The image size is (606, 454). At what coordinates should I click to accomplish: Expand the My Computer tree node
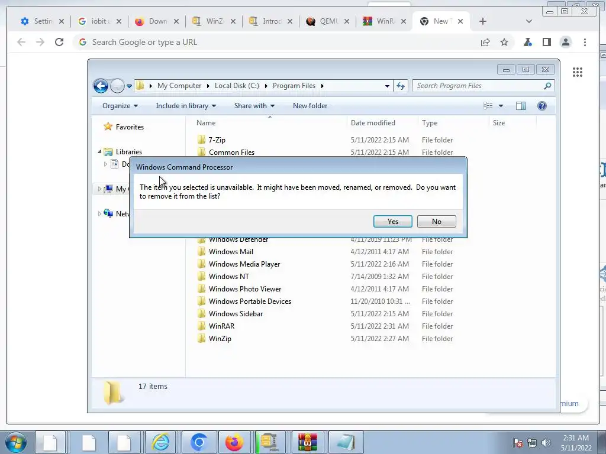click(99, 189)
